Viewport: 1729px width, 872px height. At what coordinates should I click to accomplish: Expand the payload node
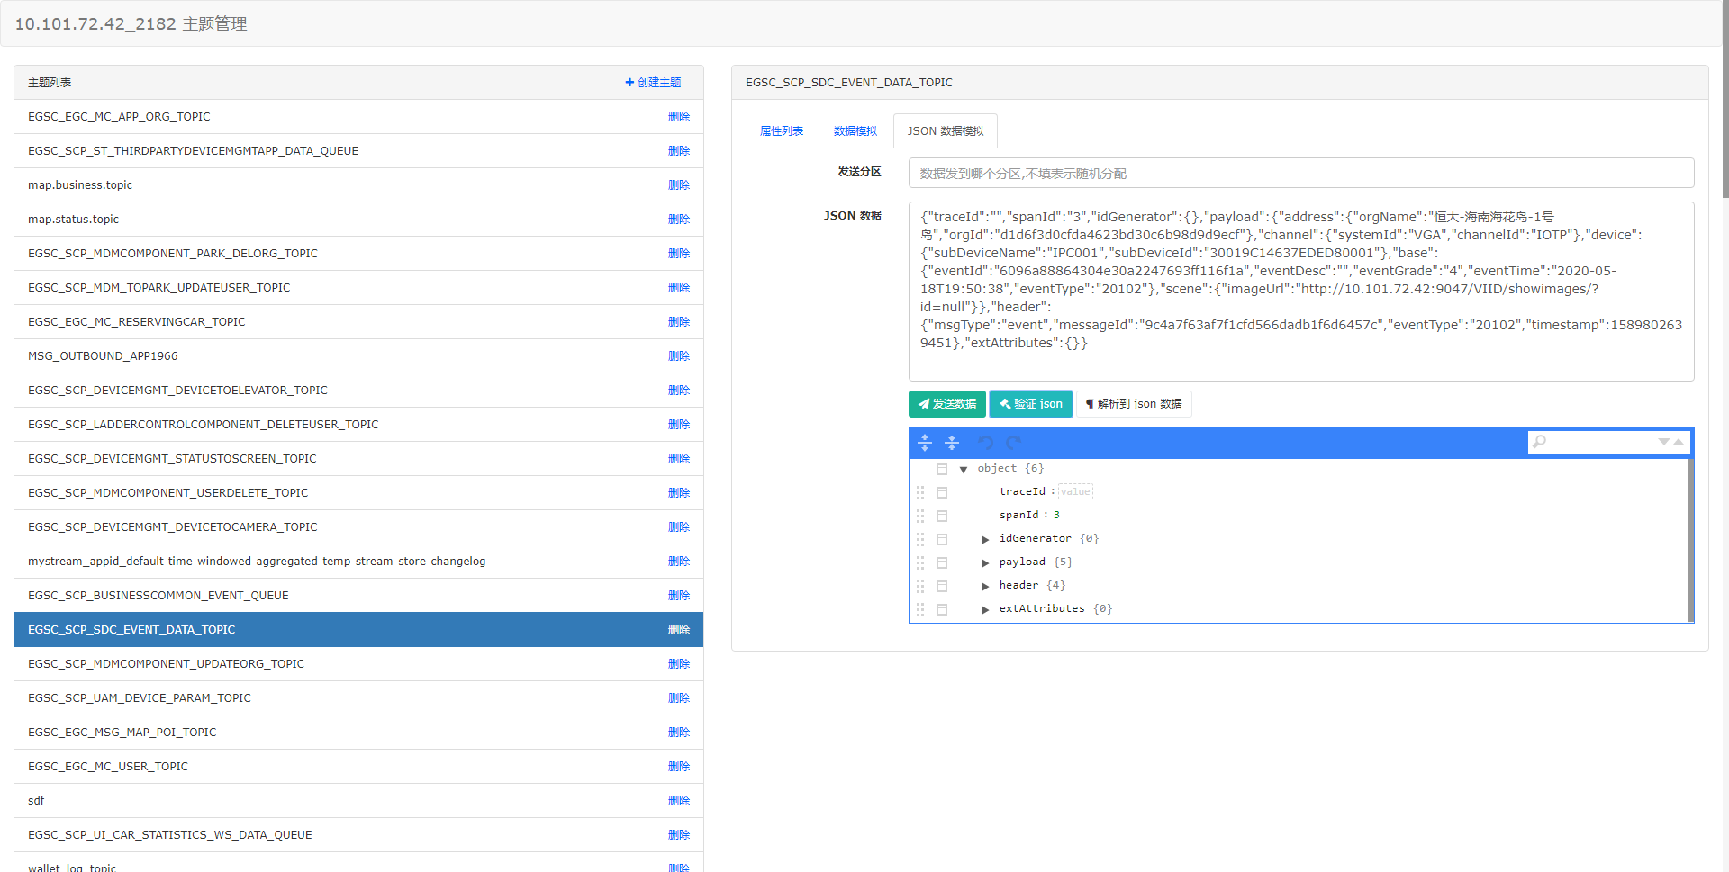tap(985, 562)
